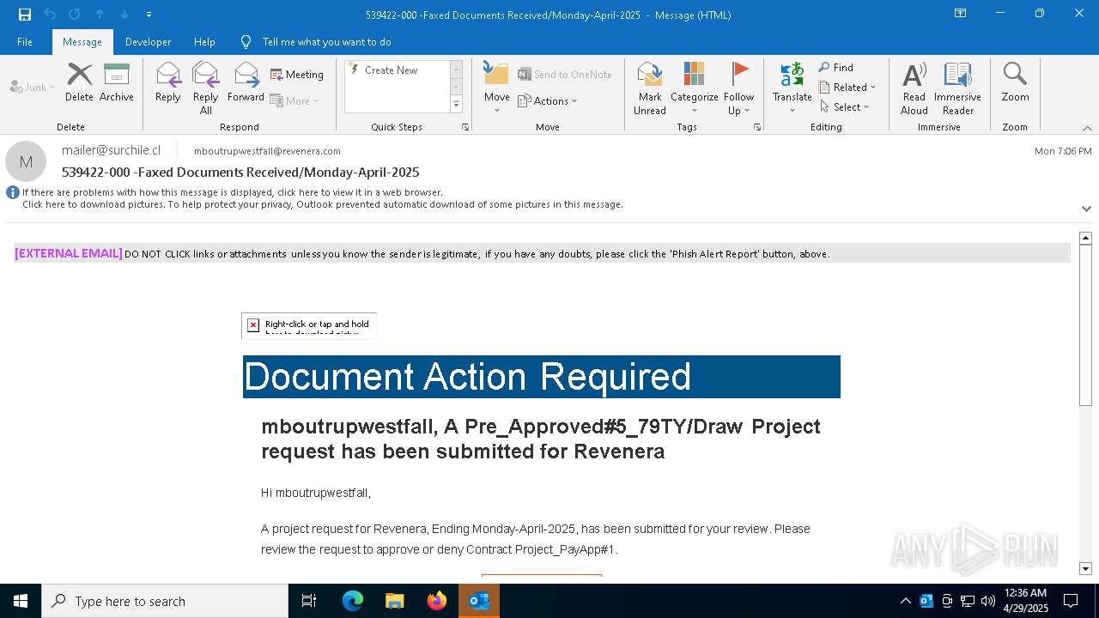Go to the next item with the down arrow
The width and height of the screenshot is (1099, 618).
[x=124, y=15]
